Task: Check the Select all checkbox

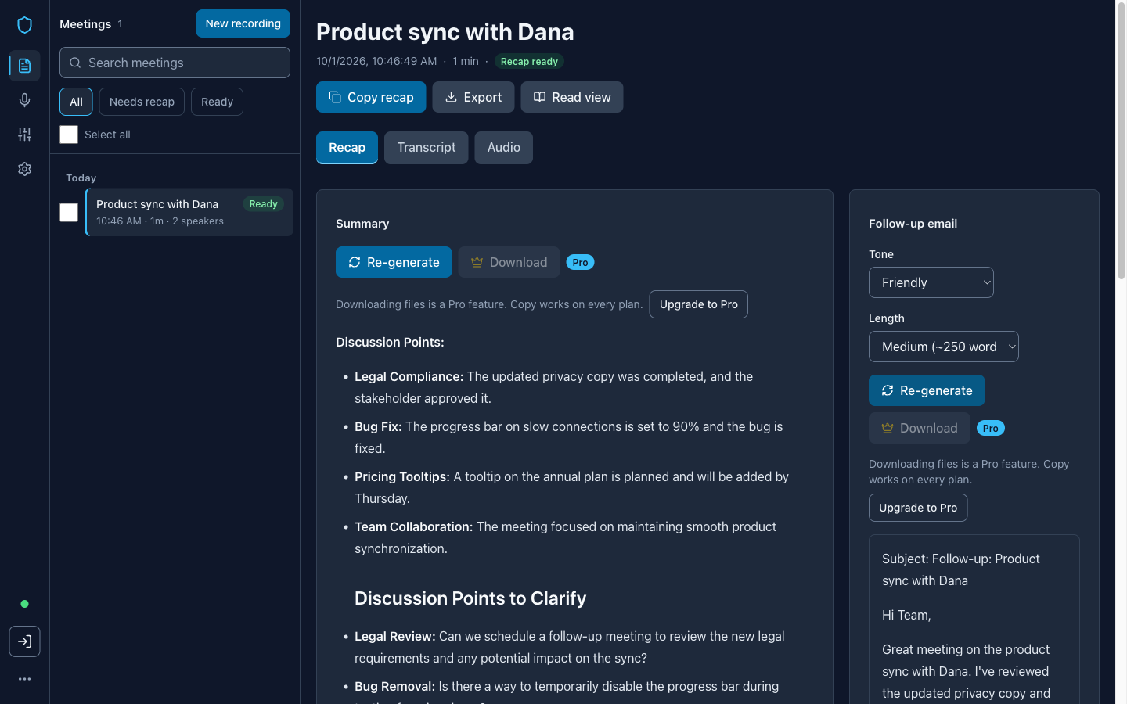Action: click(69, 135)
